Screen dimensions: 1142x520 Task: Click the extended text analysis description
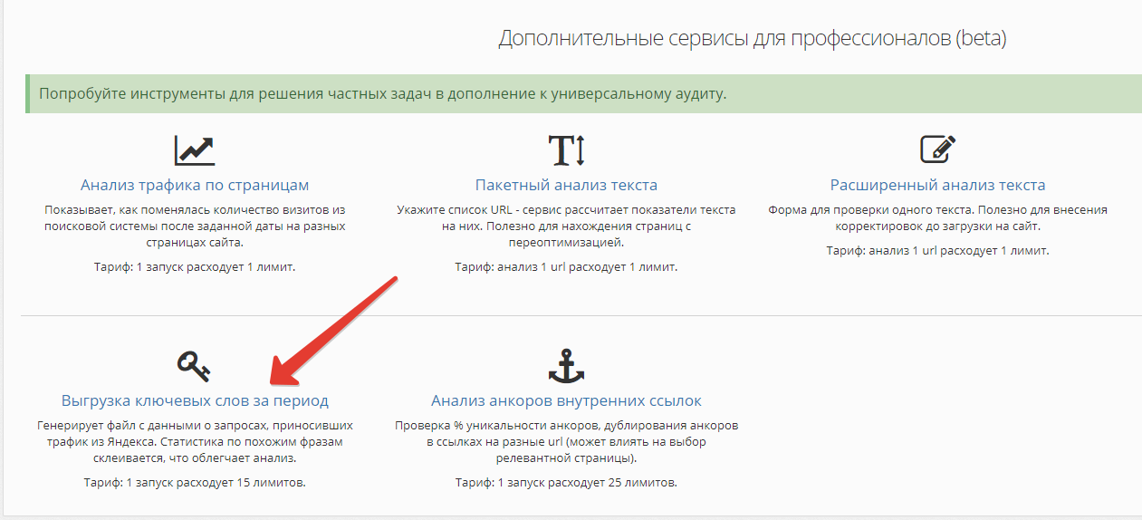click(937, 217)
